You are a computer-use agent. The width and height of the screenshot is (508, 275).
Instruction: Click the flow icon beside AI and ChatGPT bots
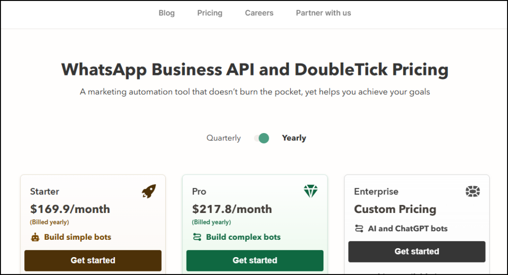359,229
